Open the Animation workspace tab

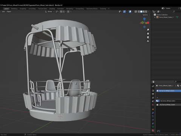[x=60, y=9]
